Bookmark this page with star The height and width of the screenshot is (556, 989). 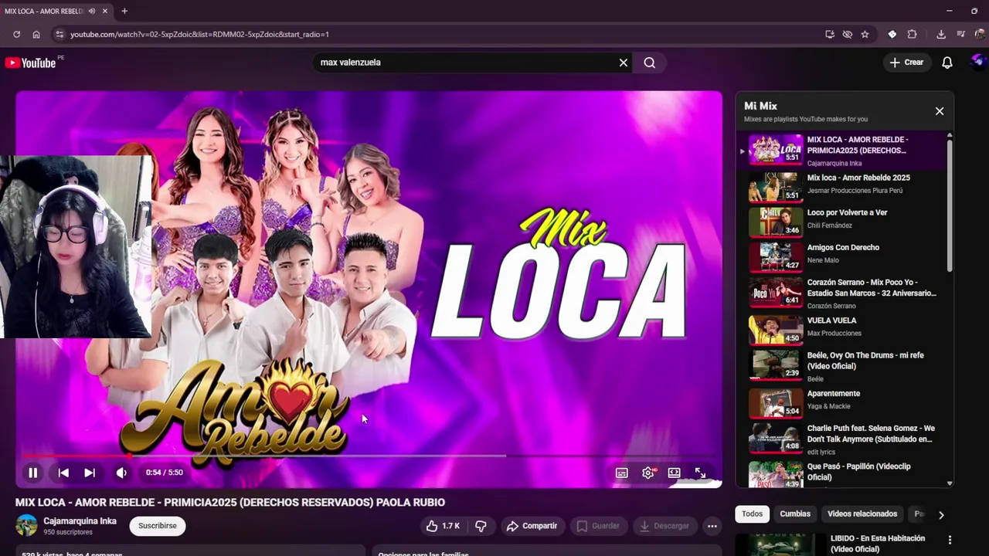[865, 34]
